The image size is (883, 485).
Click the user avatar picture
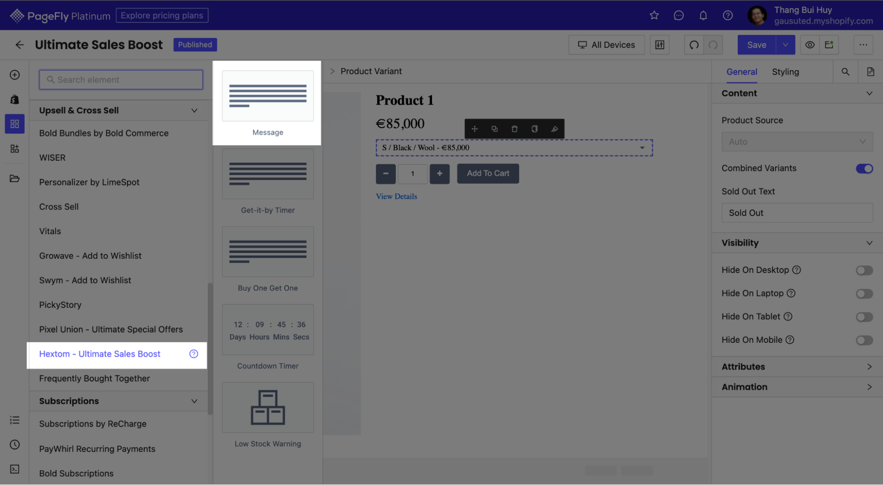point(757,15)
